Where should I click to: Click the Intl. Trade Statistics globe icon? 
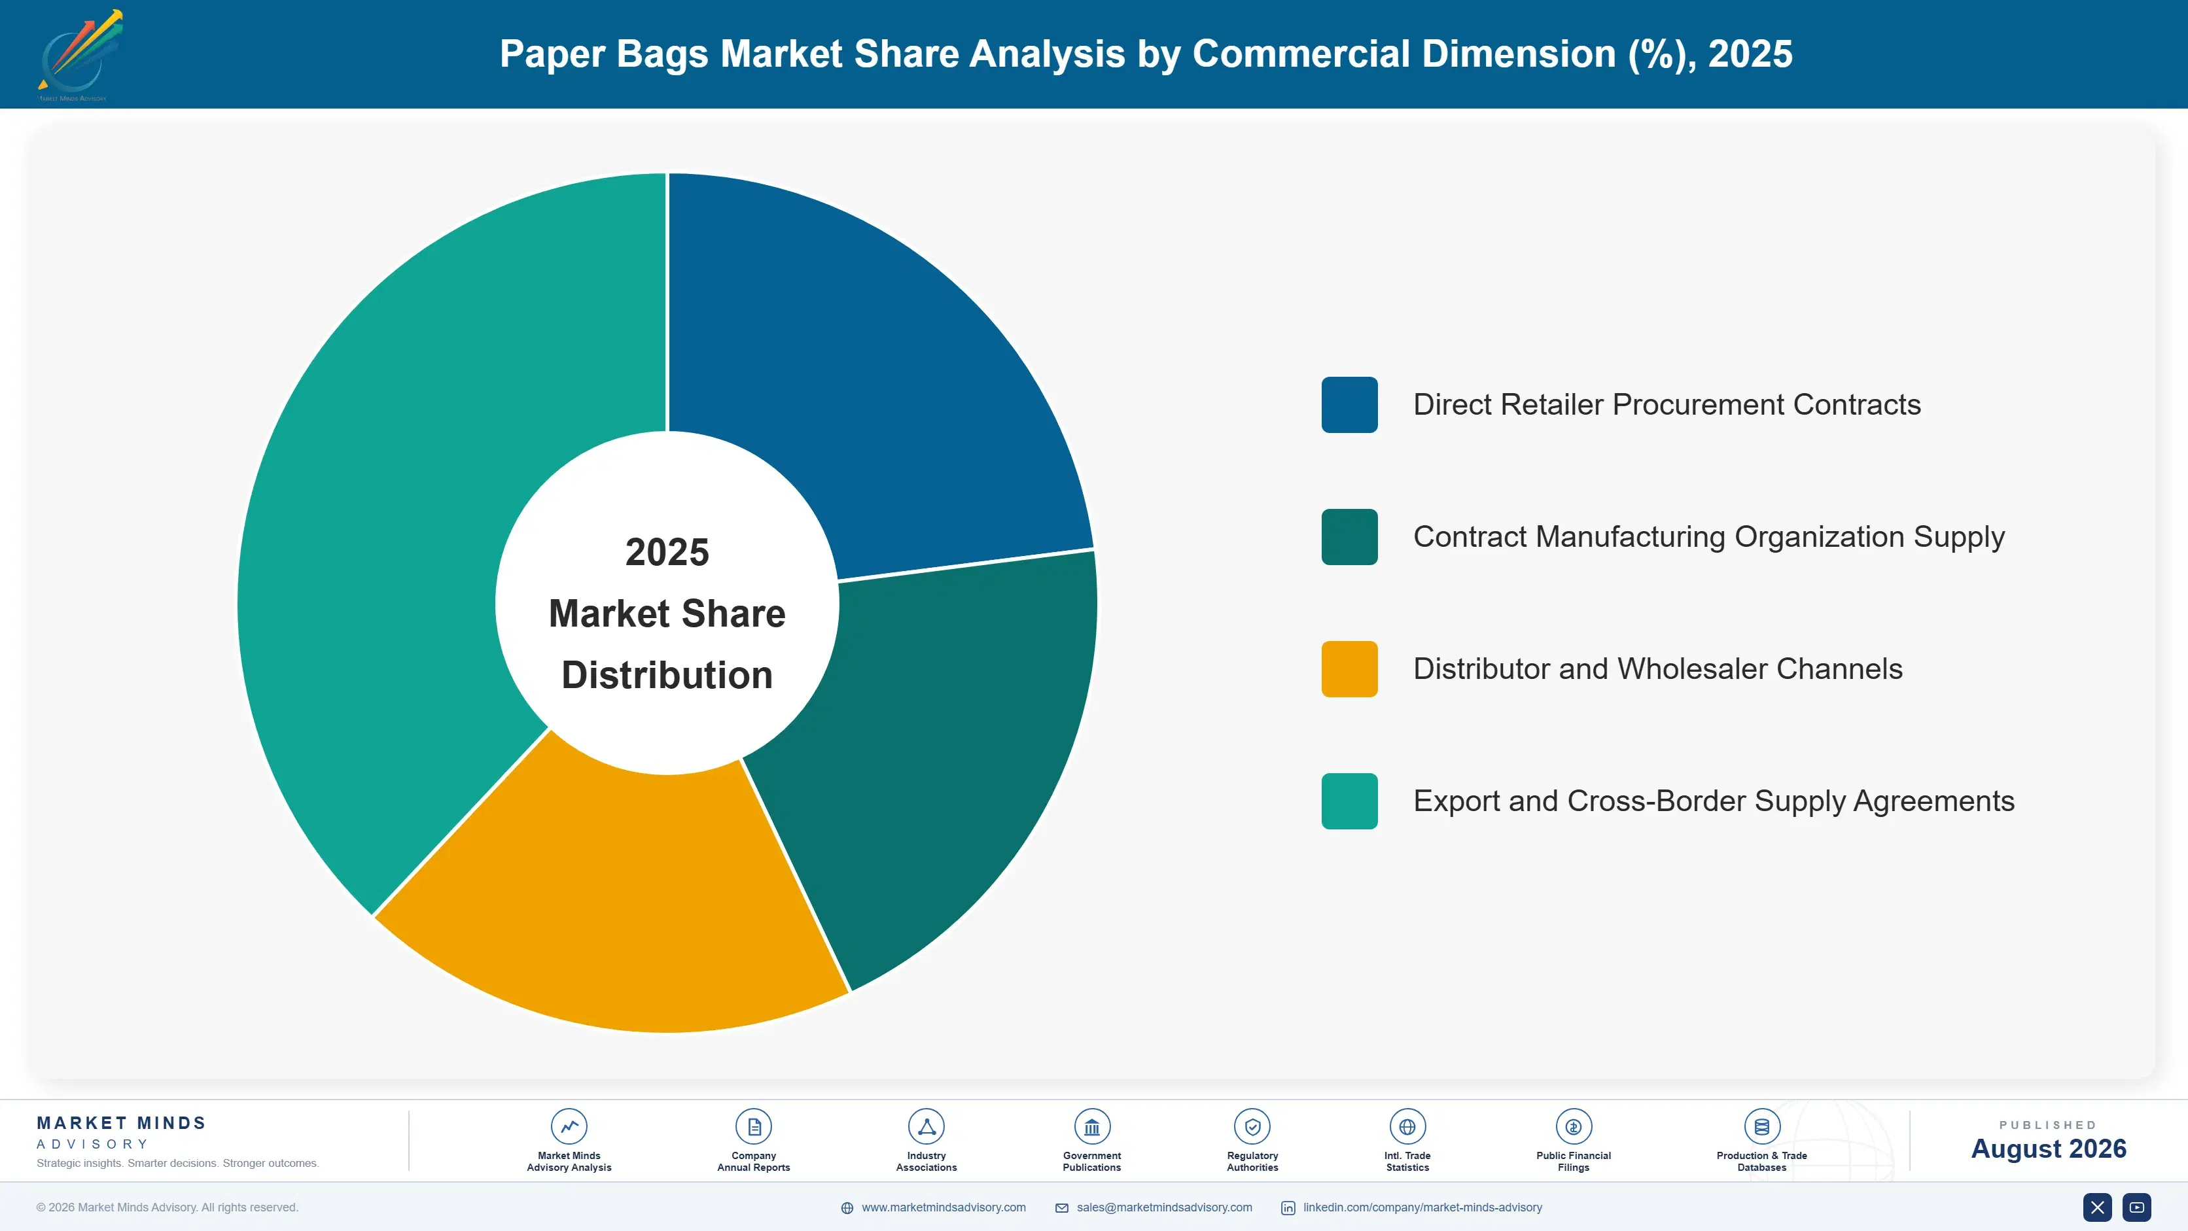coord(1407,1126)
